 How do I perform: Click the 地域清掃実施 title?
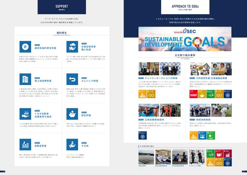click(203, 120)
